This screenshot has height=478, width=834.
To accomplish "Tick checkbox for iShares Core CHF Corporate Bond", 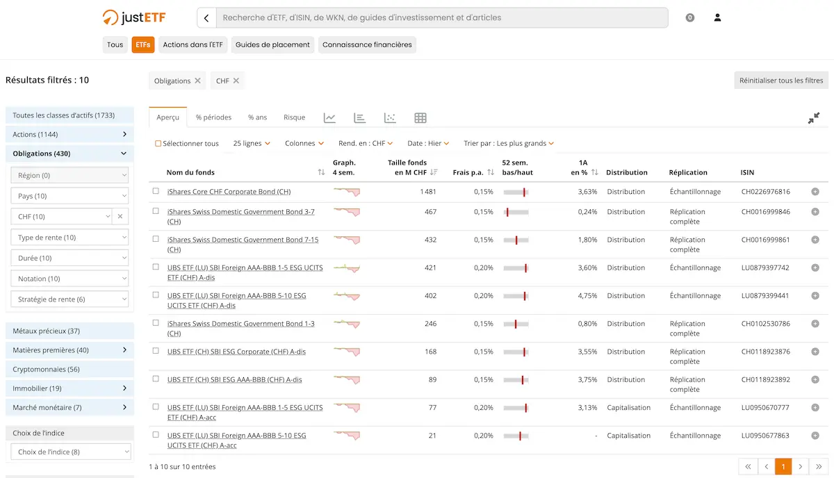I will [156, 191].
